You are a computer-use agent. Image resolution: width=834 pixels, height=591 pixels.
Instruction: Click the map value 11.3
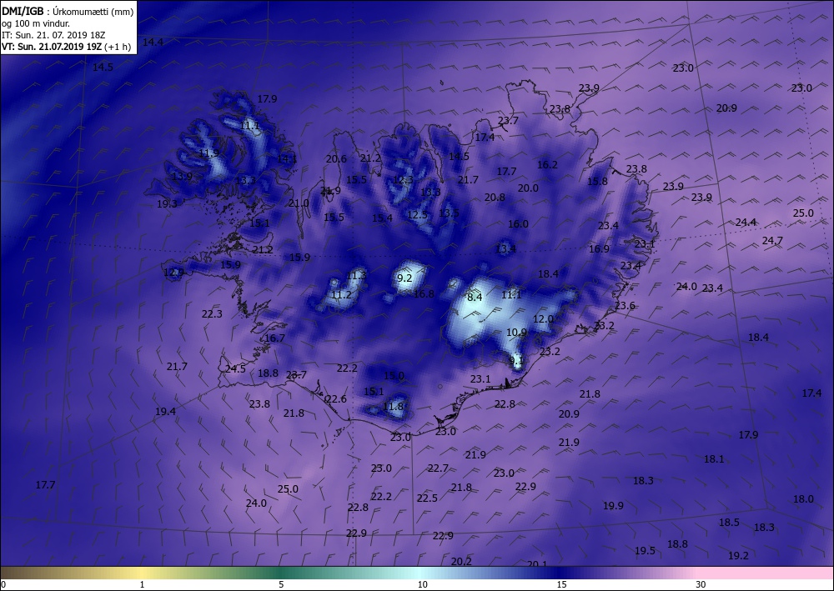tap(356, 276)
